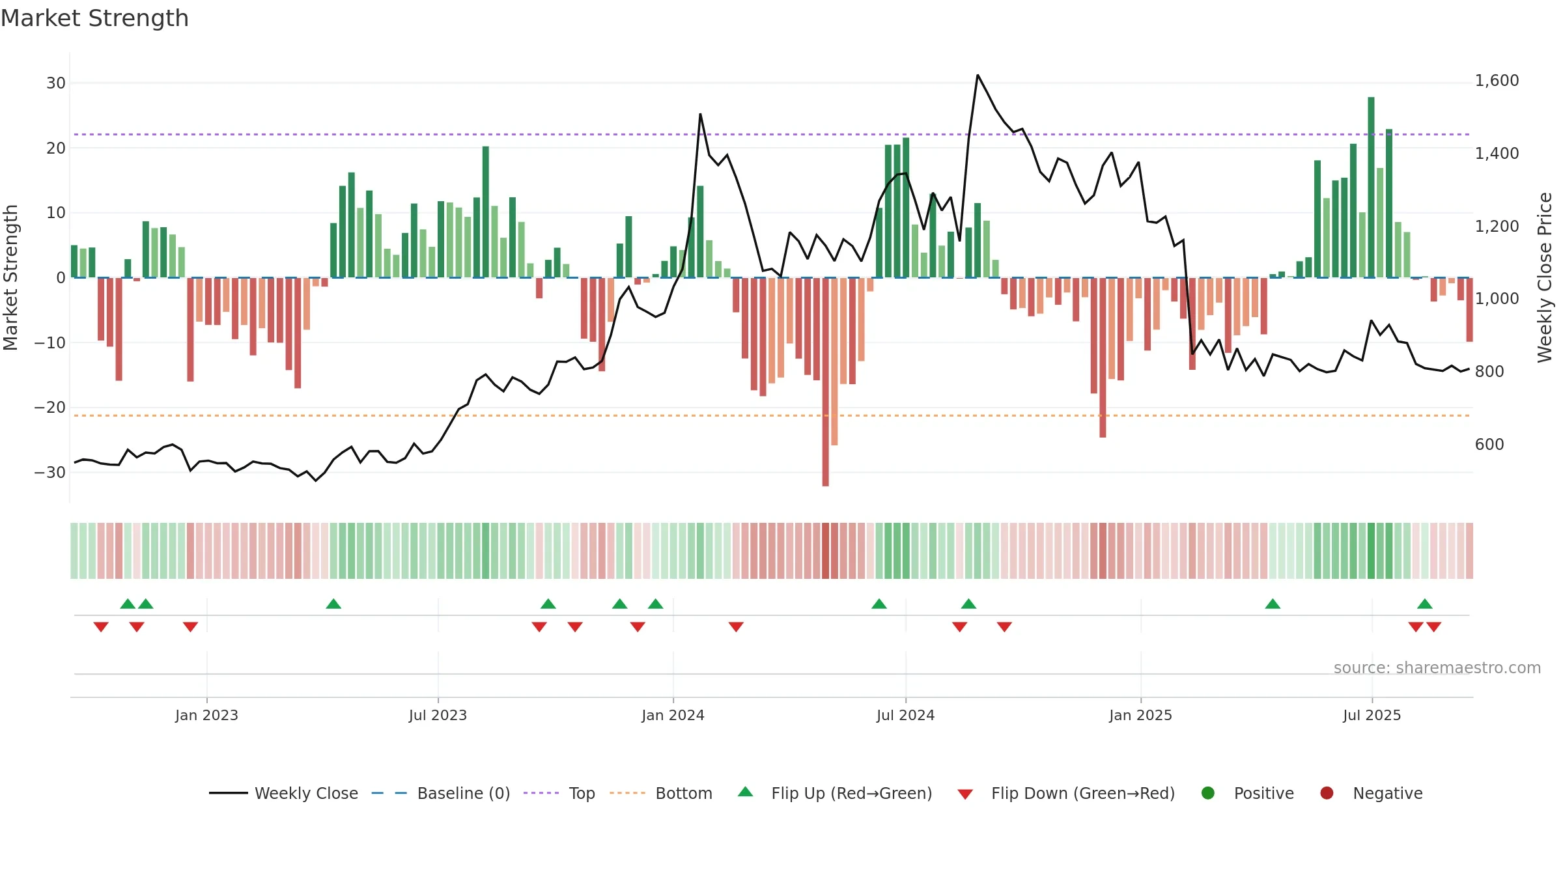Click the 30 tick on the left axis
Image resolution: width=1563 pixels, height=879 pixels.
pos(56,83)
